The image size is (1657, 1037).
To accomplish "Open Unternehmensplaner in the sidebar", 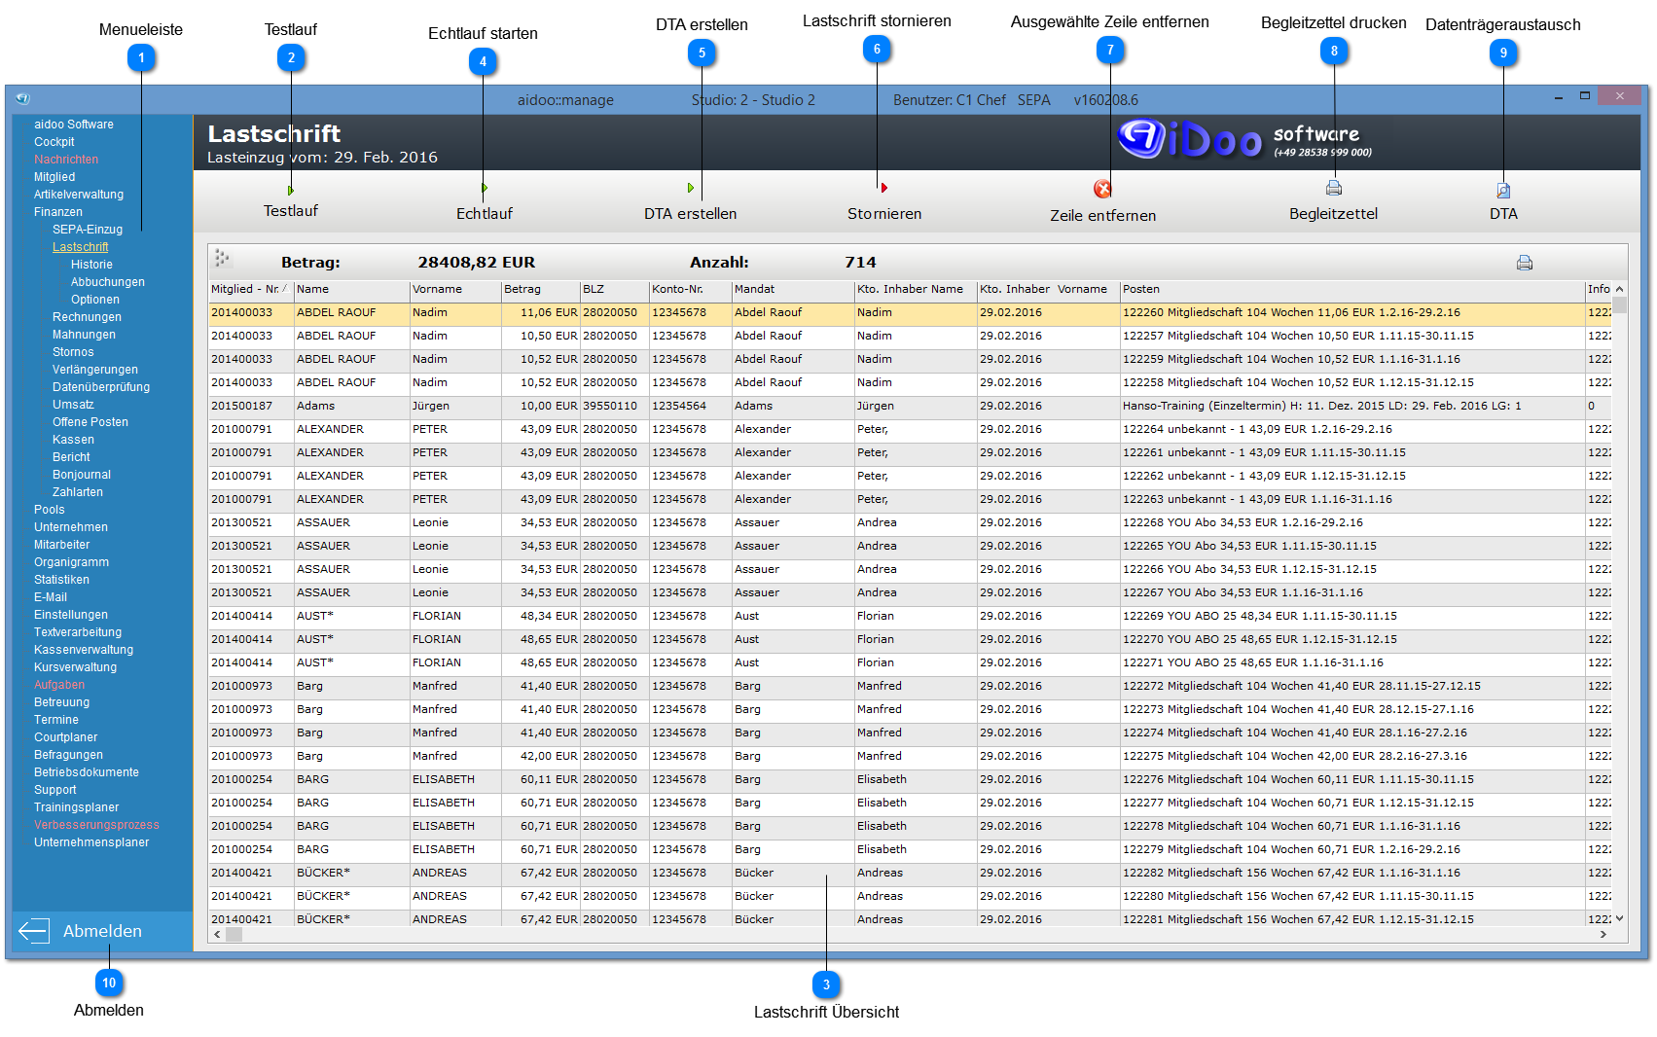I will click(x=91, y=842).
